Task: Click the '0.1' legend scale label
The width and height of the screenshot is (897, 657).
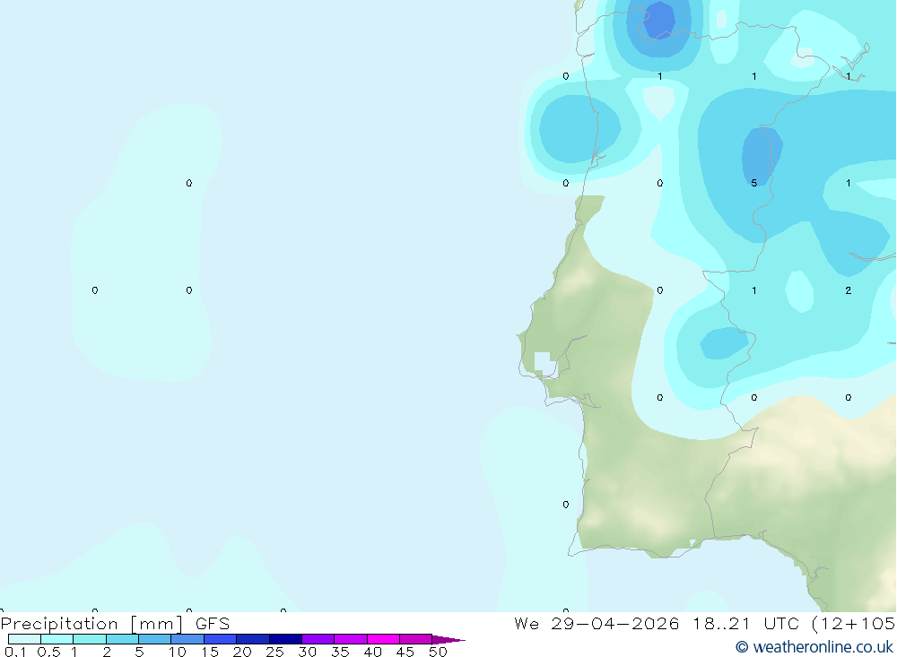Action: pos(15,652)
